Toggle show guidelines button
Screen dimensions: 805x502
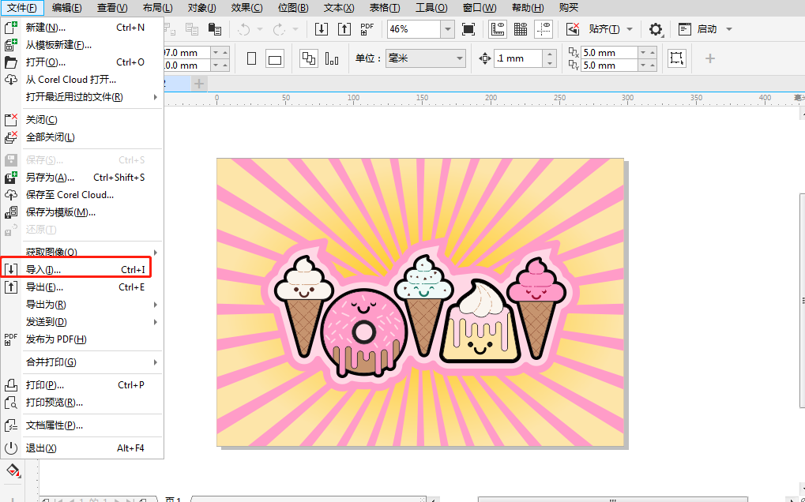point(544,29)
